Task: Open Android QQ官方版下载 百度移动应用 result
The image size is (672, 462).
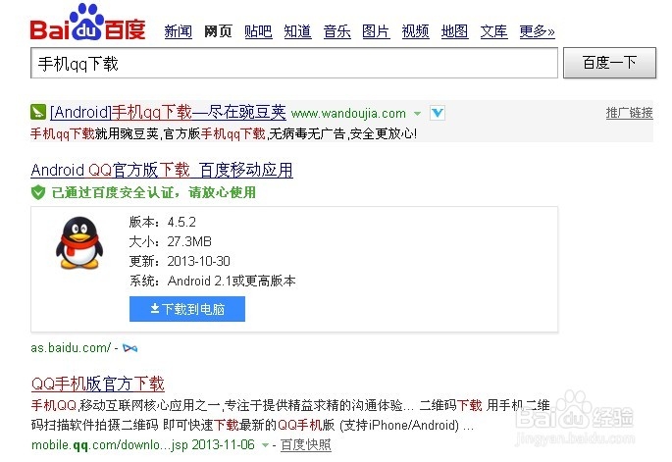Action: [162, 170]
